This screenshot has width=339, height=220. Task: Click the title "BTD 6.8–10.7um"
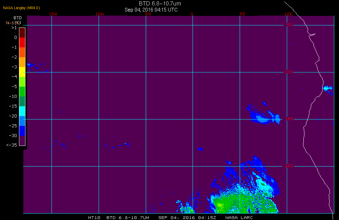coord(160,3)
